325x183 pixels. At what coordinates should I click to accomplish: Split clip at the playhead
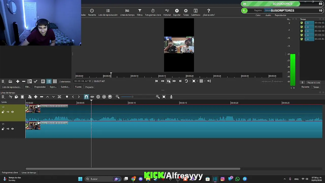59,97
